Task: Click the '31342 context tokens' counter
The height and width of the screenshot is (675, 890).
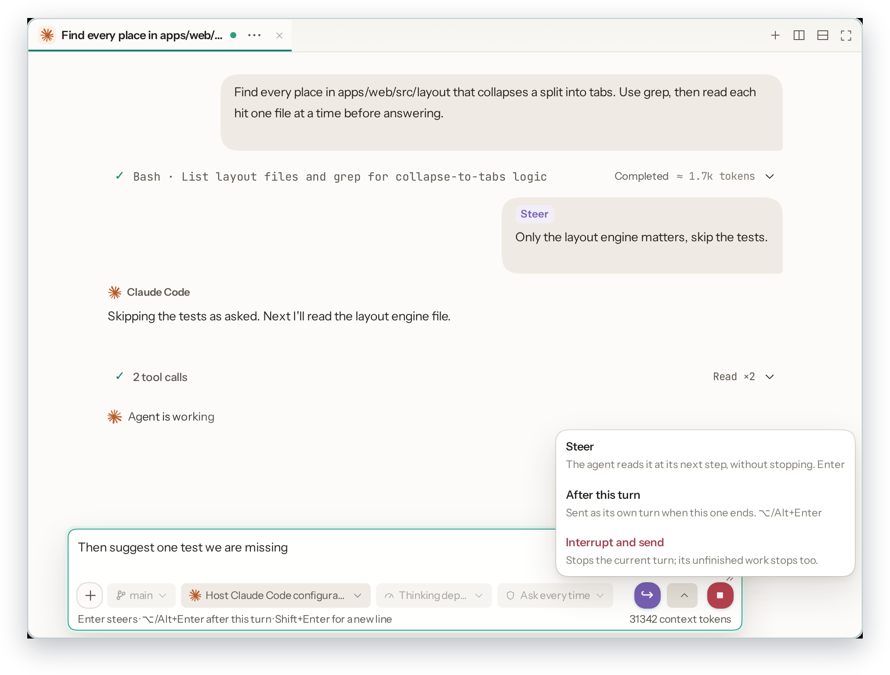Action: tap(680, 619)
